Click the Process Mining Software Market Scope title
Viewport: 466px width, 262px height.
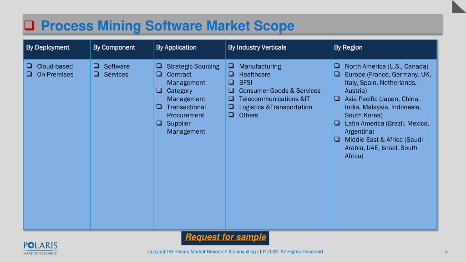(167, 26)
